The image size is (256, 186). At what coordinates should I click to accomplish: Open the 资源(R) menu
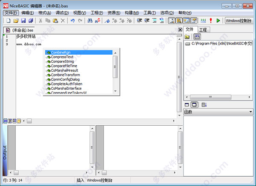click(114, 13)
